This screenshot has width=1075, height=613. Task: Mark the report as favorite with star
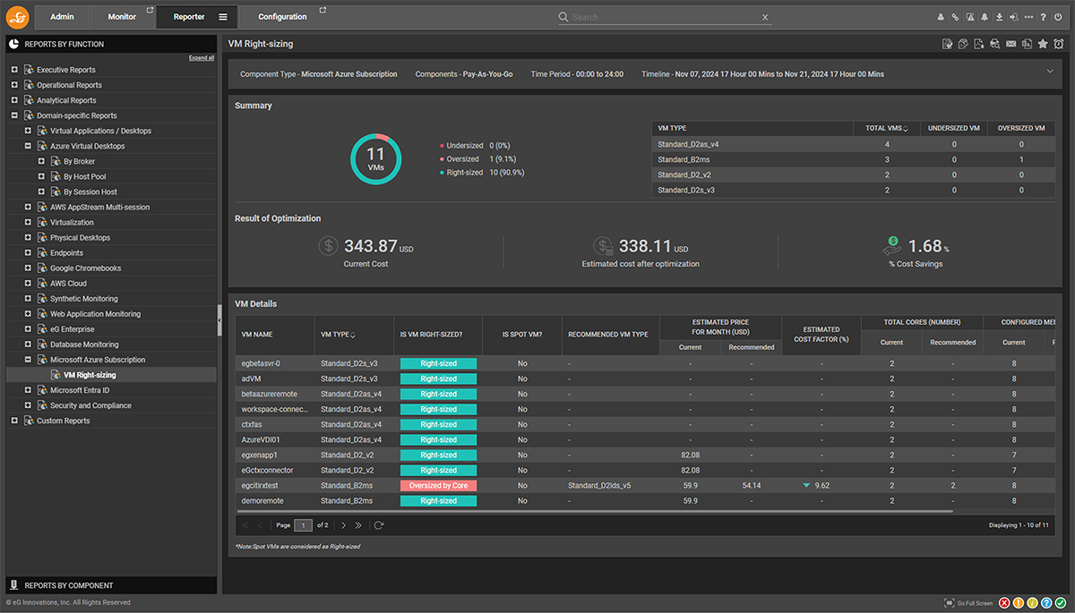[1043, 44]
